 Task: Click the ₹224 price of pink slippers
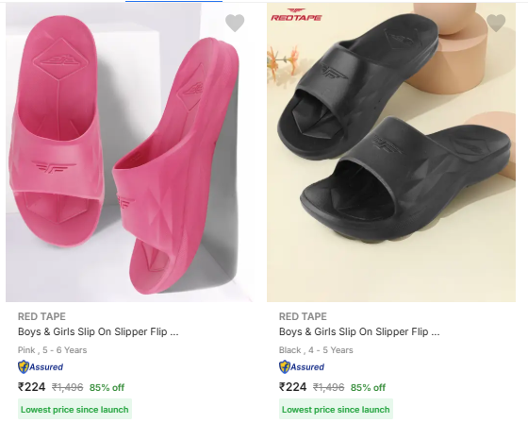(31, 387)
